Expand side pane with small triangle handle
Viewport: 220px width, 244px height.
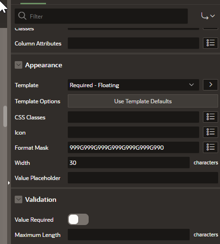(x=9, y=183)
